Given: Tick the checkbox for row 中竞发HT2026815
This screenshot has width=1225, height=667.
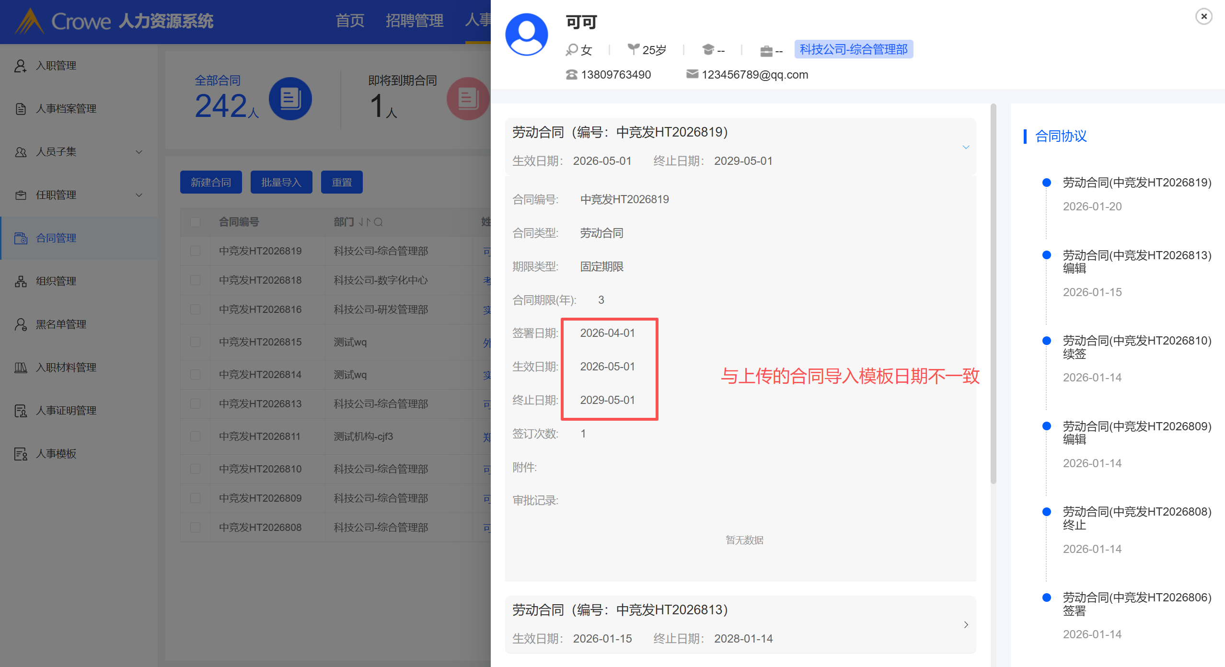Looking at the screenshot, I should [195, 342].
